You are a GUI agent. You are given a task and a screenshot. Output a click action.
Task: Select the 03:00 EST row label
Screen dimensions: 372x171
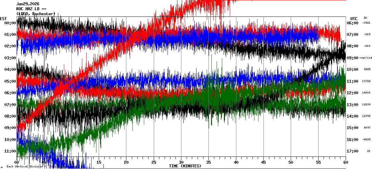click(11, 58)
